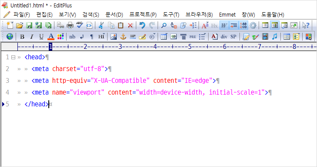Image resolution: width=317 pixels, height=167 pixels.
Task: Open the color palette grid dropdown
Action: click(x=61, y=37)
